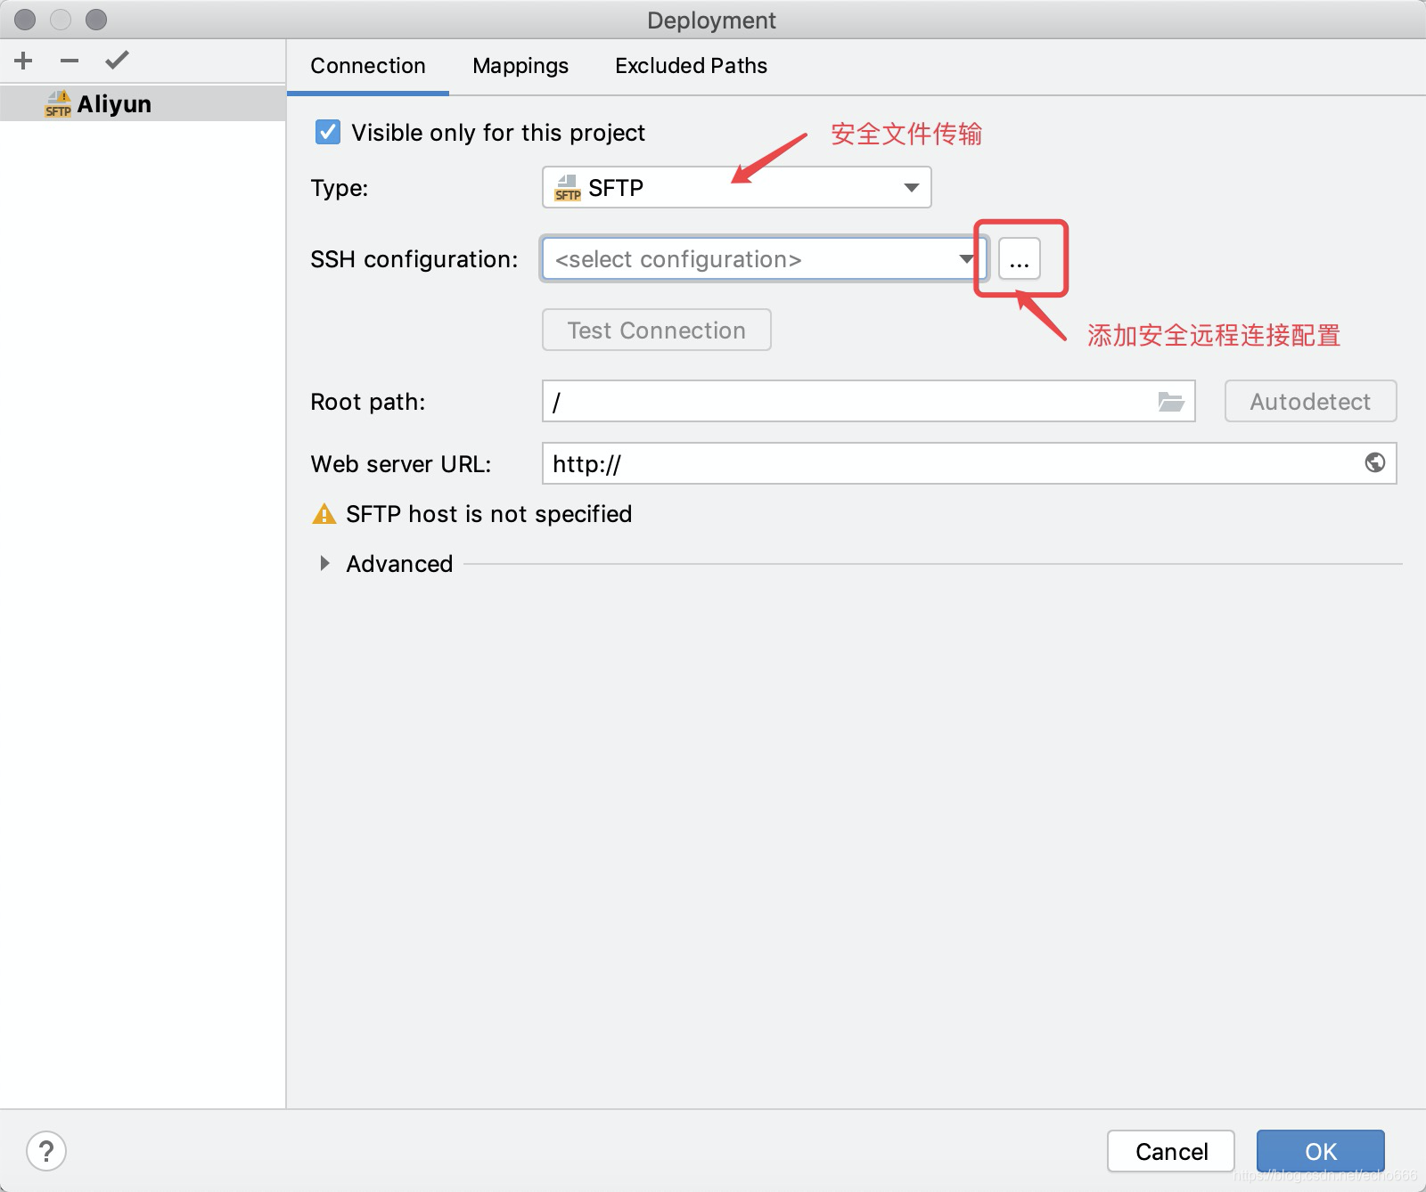Open help with question mark button
Image resolution: width=1426 pixels, height=1192 pixels.
click(46, 1151)
